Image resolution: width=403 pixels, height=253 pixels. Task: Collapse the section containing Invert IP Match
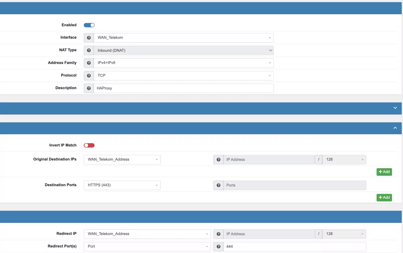pos(395,128)
